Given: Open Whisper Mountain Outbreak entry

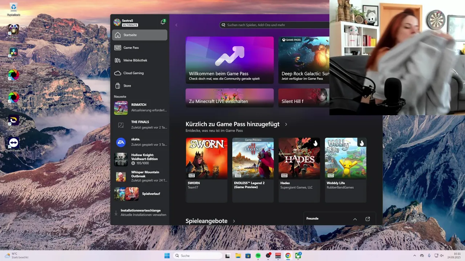Looking at the screenshot, I should pos(140,176).
